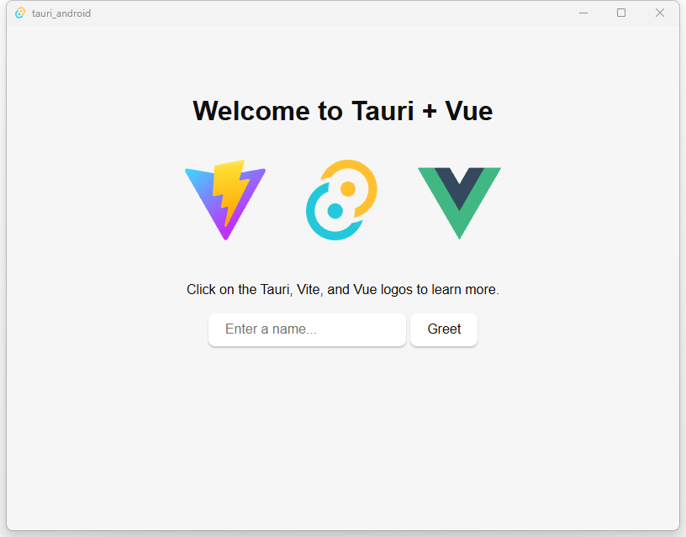Click the tauri_android title bar app icon
The image size is (686, 537).
[19, 13]
